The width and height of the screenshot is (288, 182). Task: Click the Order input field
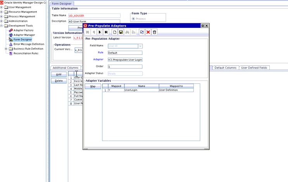point(125,66)
